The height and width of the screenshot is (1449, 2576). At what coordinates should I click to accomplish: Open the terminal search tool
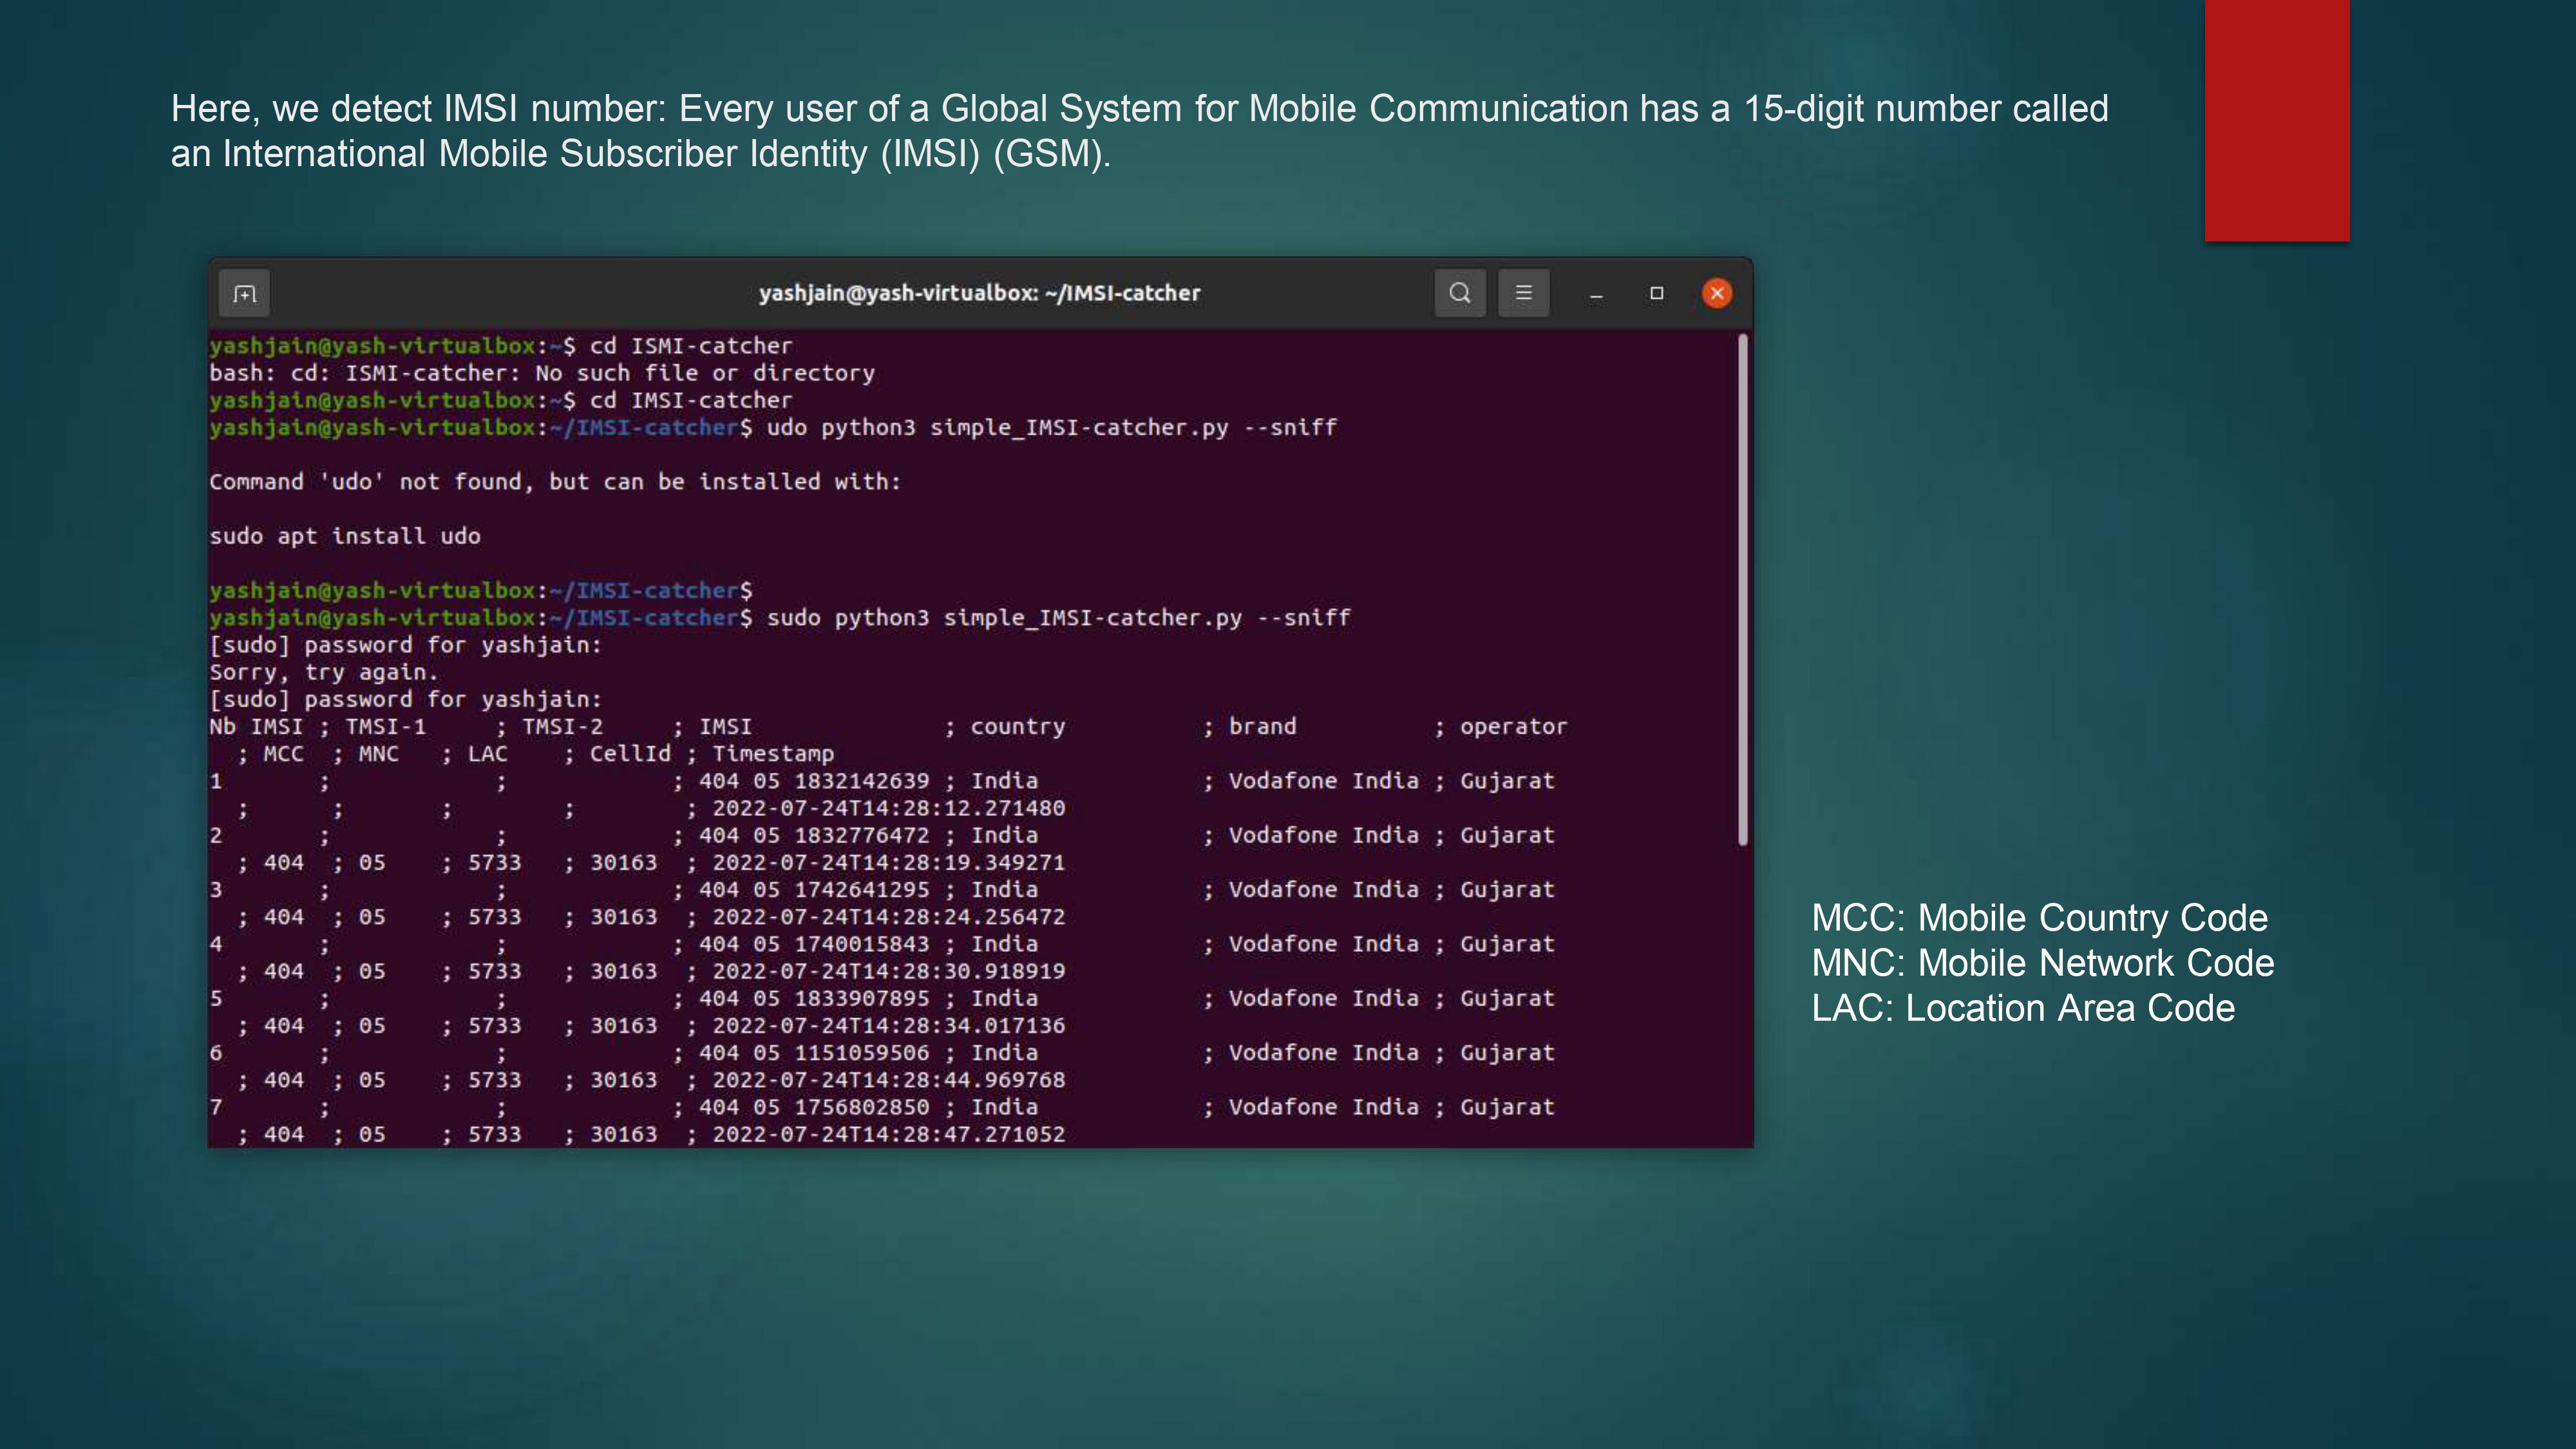pos(1460,293)
